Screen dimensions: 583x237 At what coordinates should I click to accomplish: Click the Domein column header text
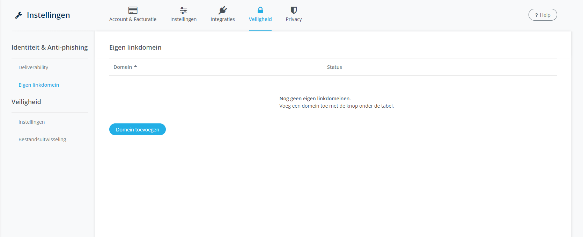[x=123, y=67]
